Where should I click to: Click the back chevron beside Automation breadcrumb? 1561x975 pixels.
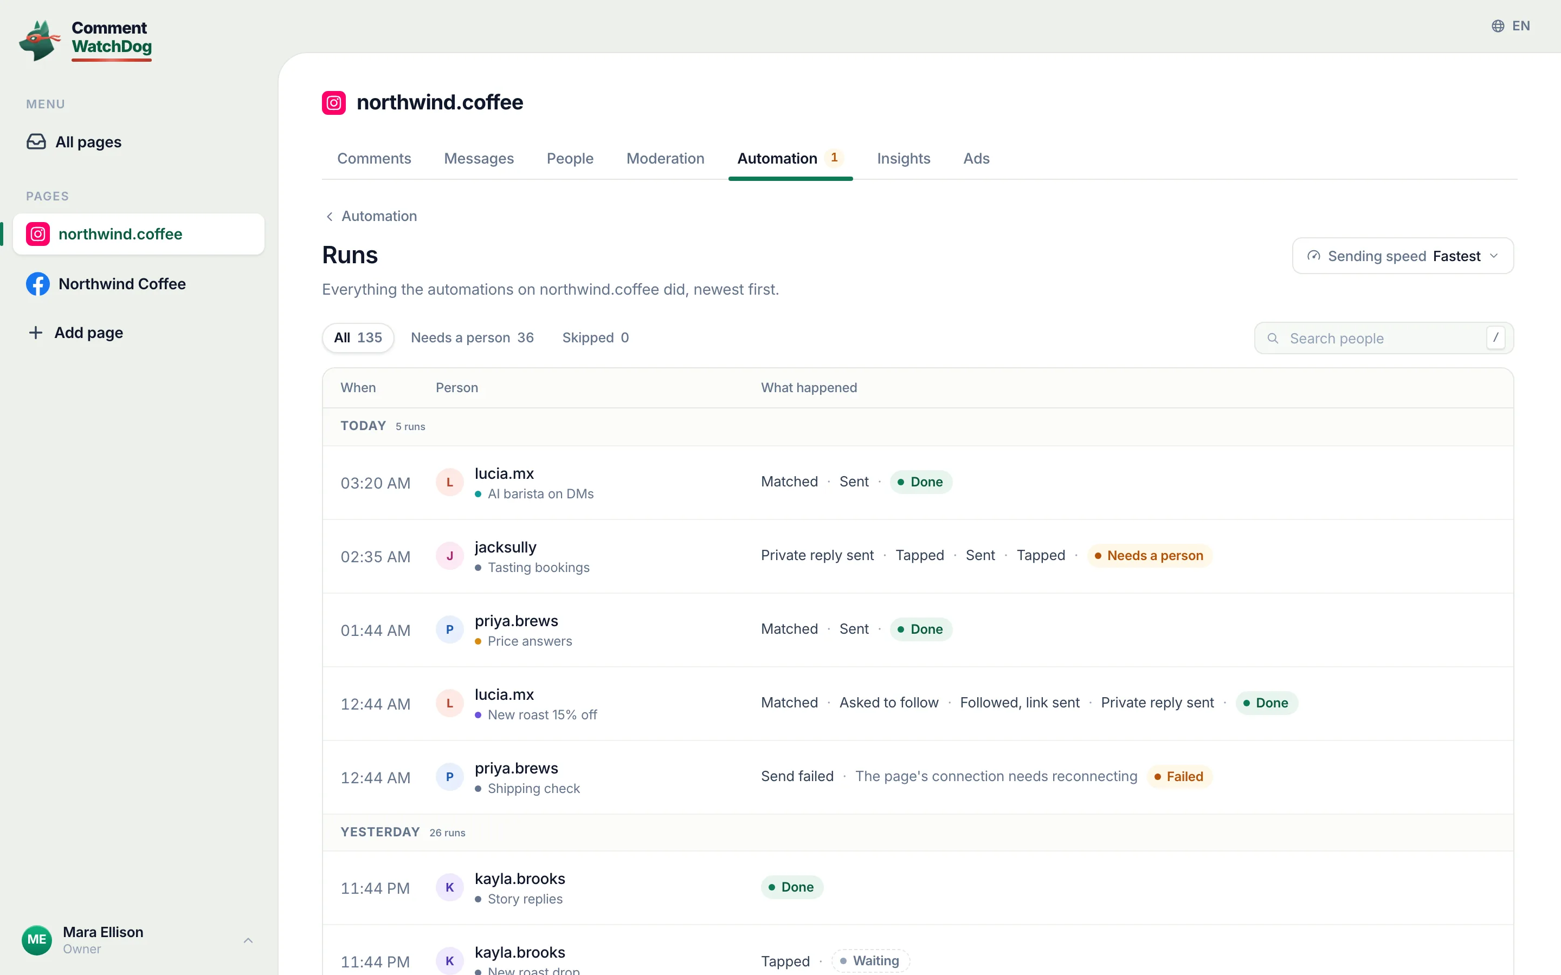click(330, 217)
